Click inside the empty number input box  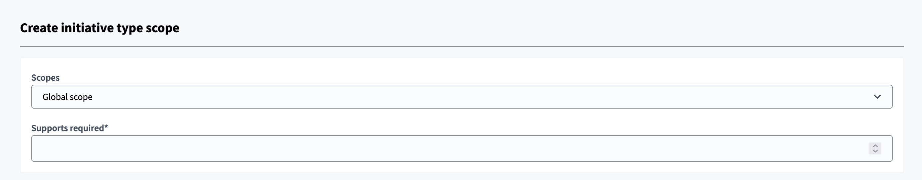pyautogui.click(x=447, y=148)
